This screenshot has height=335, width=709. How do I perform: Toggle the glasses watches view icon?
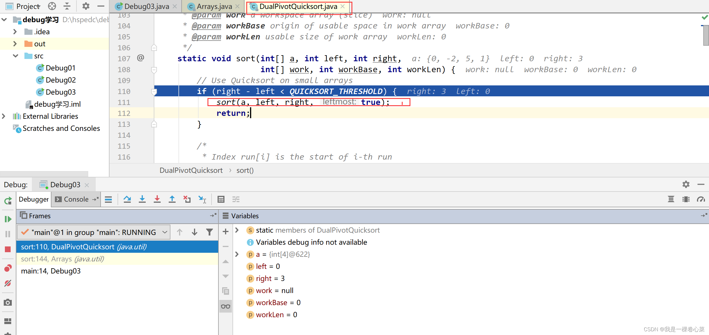coord(226,306)
